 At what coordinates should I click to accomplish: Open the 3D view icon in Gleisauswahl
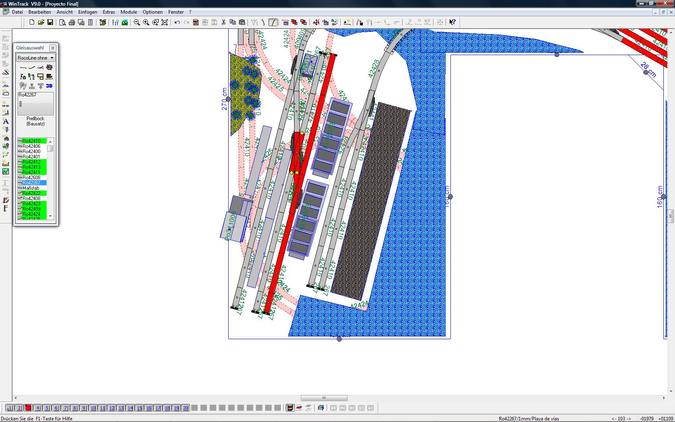click(49, 86)
